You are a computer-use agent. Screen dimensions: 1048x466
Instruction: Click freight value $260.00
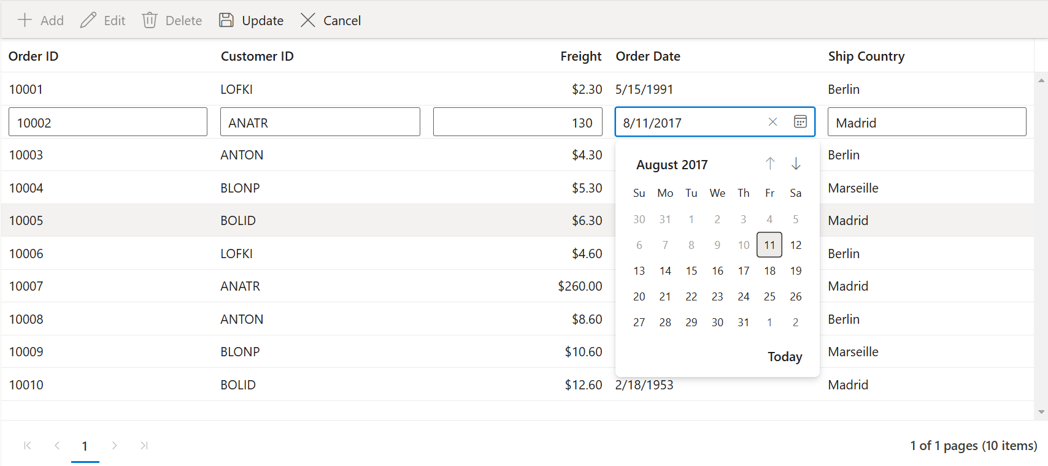(580, 286)
